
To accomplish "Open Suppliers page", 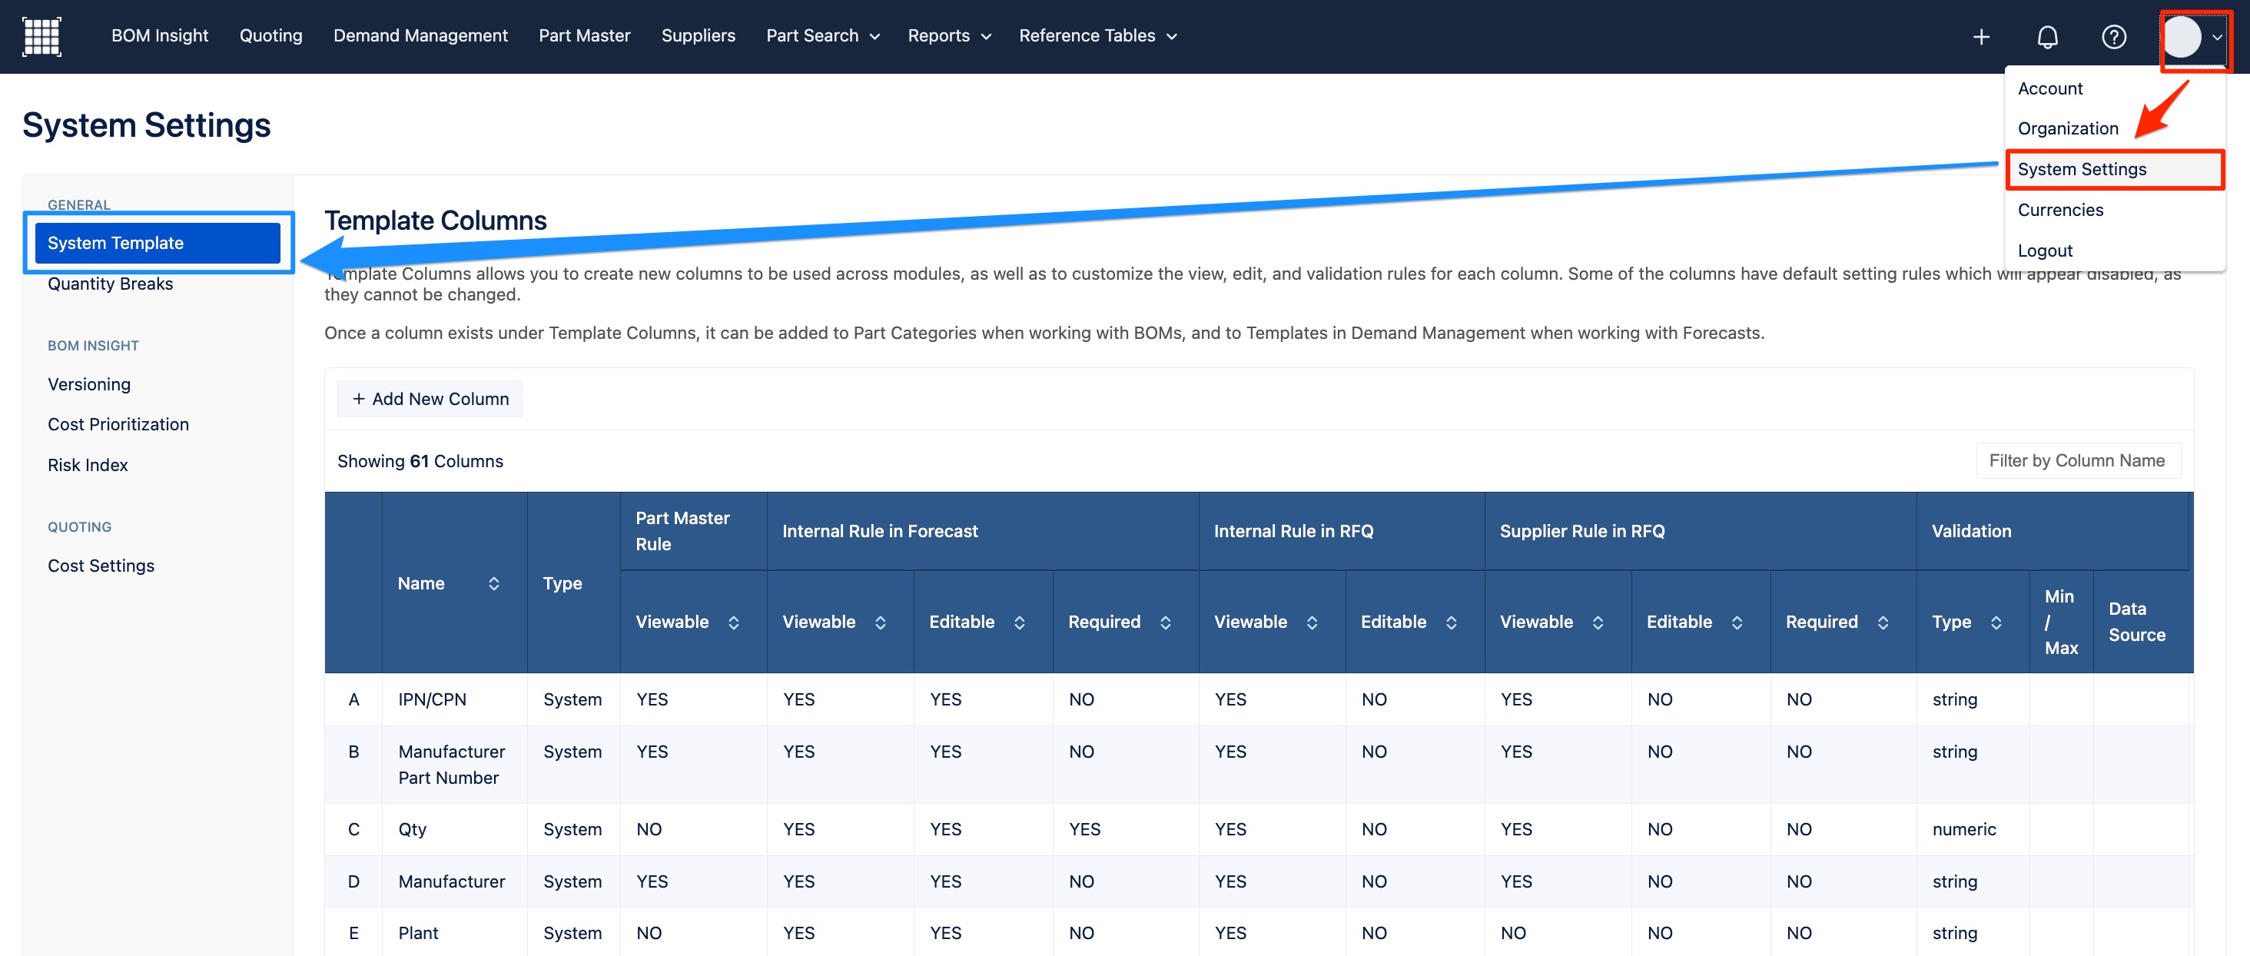I will [698, 36].
